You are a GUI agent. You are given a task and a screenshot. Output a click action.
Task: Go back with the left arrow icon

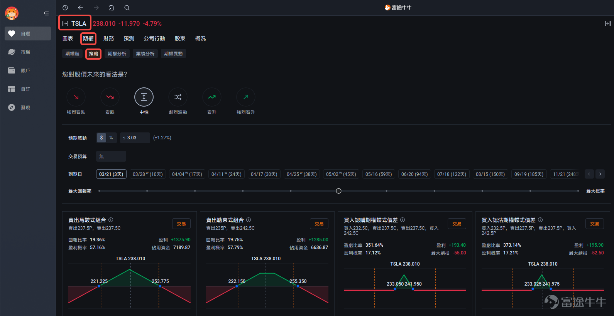coord(80,8)
